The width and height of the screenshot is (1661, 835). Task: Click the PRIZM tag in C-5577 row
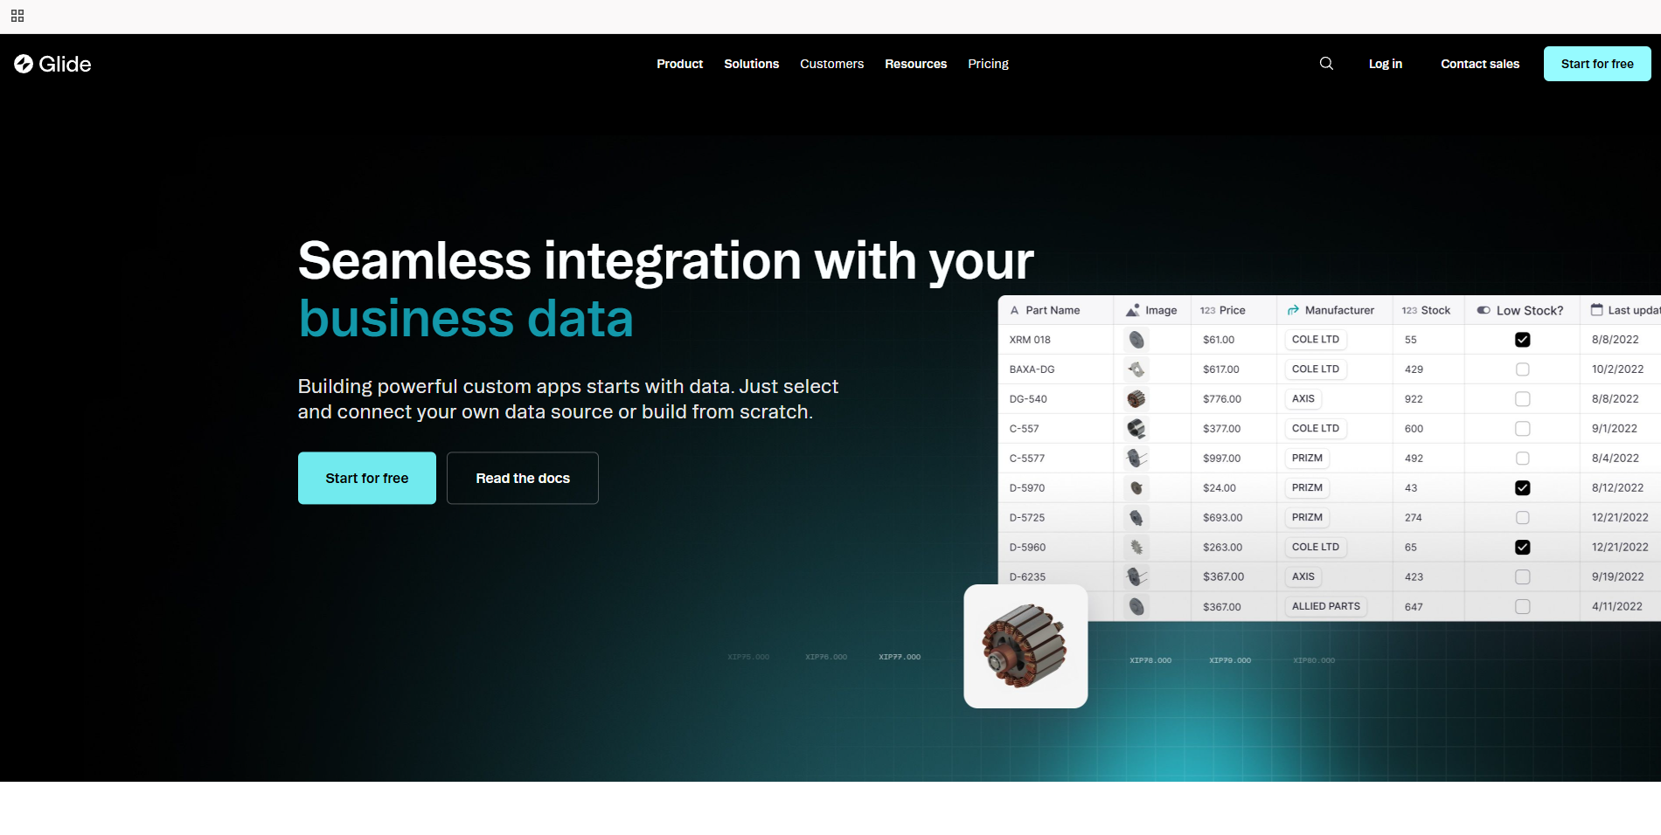(1307, 459)
